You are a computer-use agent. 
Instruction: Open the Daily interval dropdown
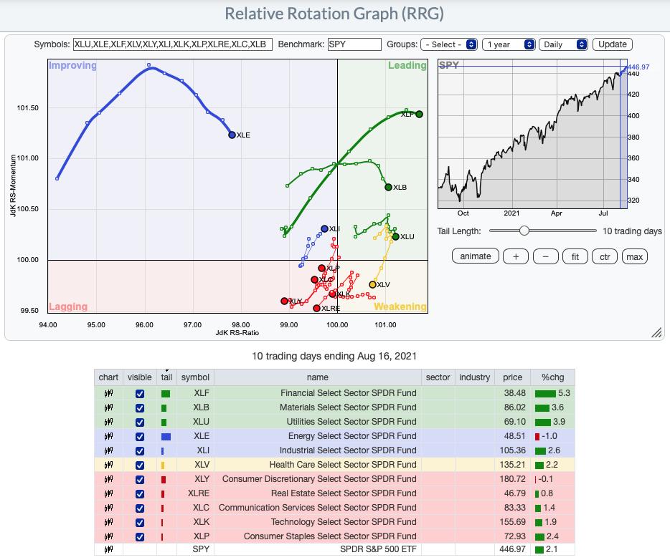pyautogui.click(x=563, y=44)
